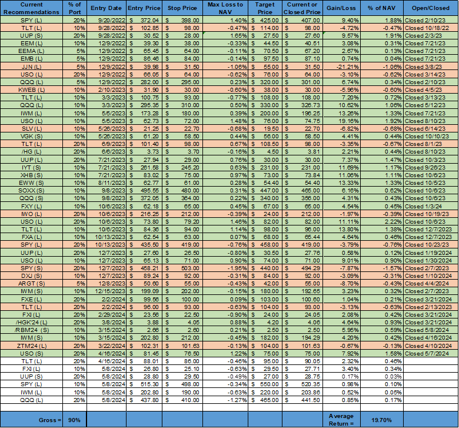Click the 'ZTM'24 (L)' ticker cell
Screen dimensions: 459x428
click(x=31, y=346)
